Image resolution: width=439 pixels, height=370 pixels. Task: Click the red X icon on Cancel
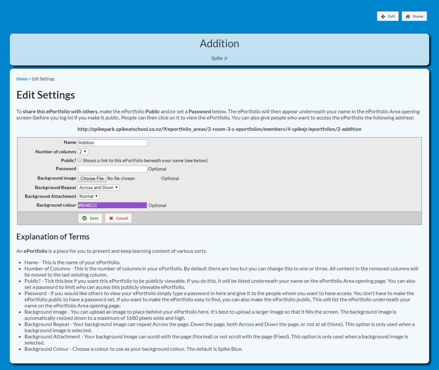point(111,218)
